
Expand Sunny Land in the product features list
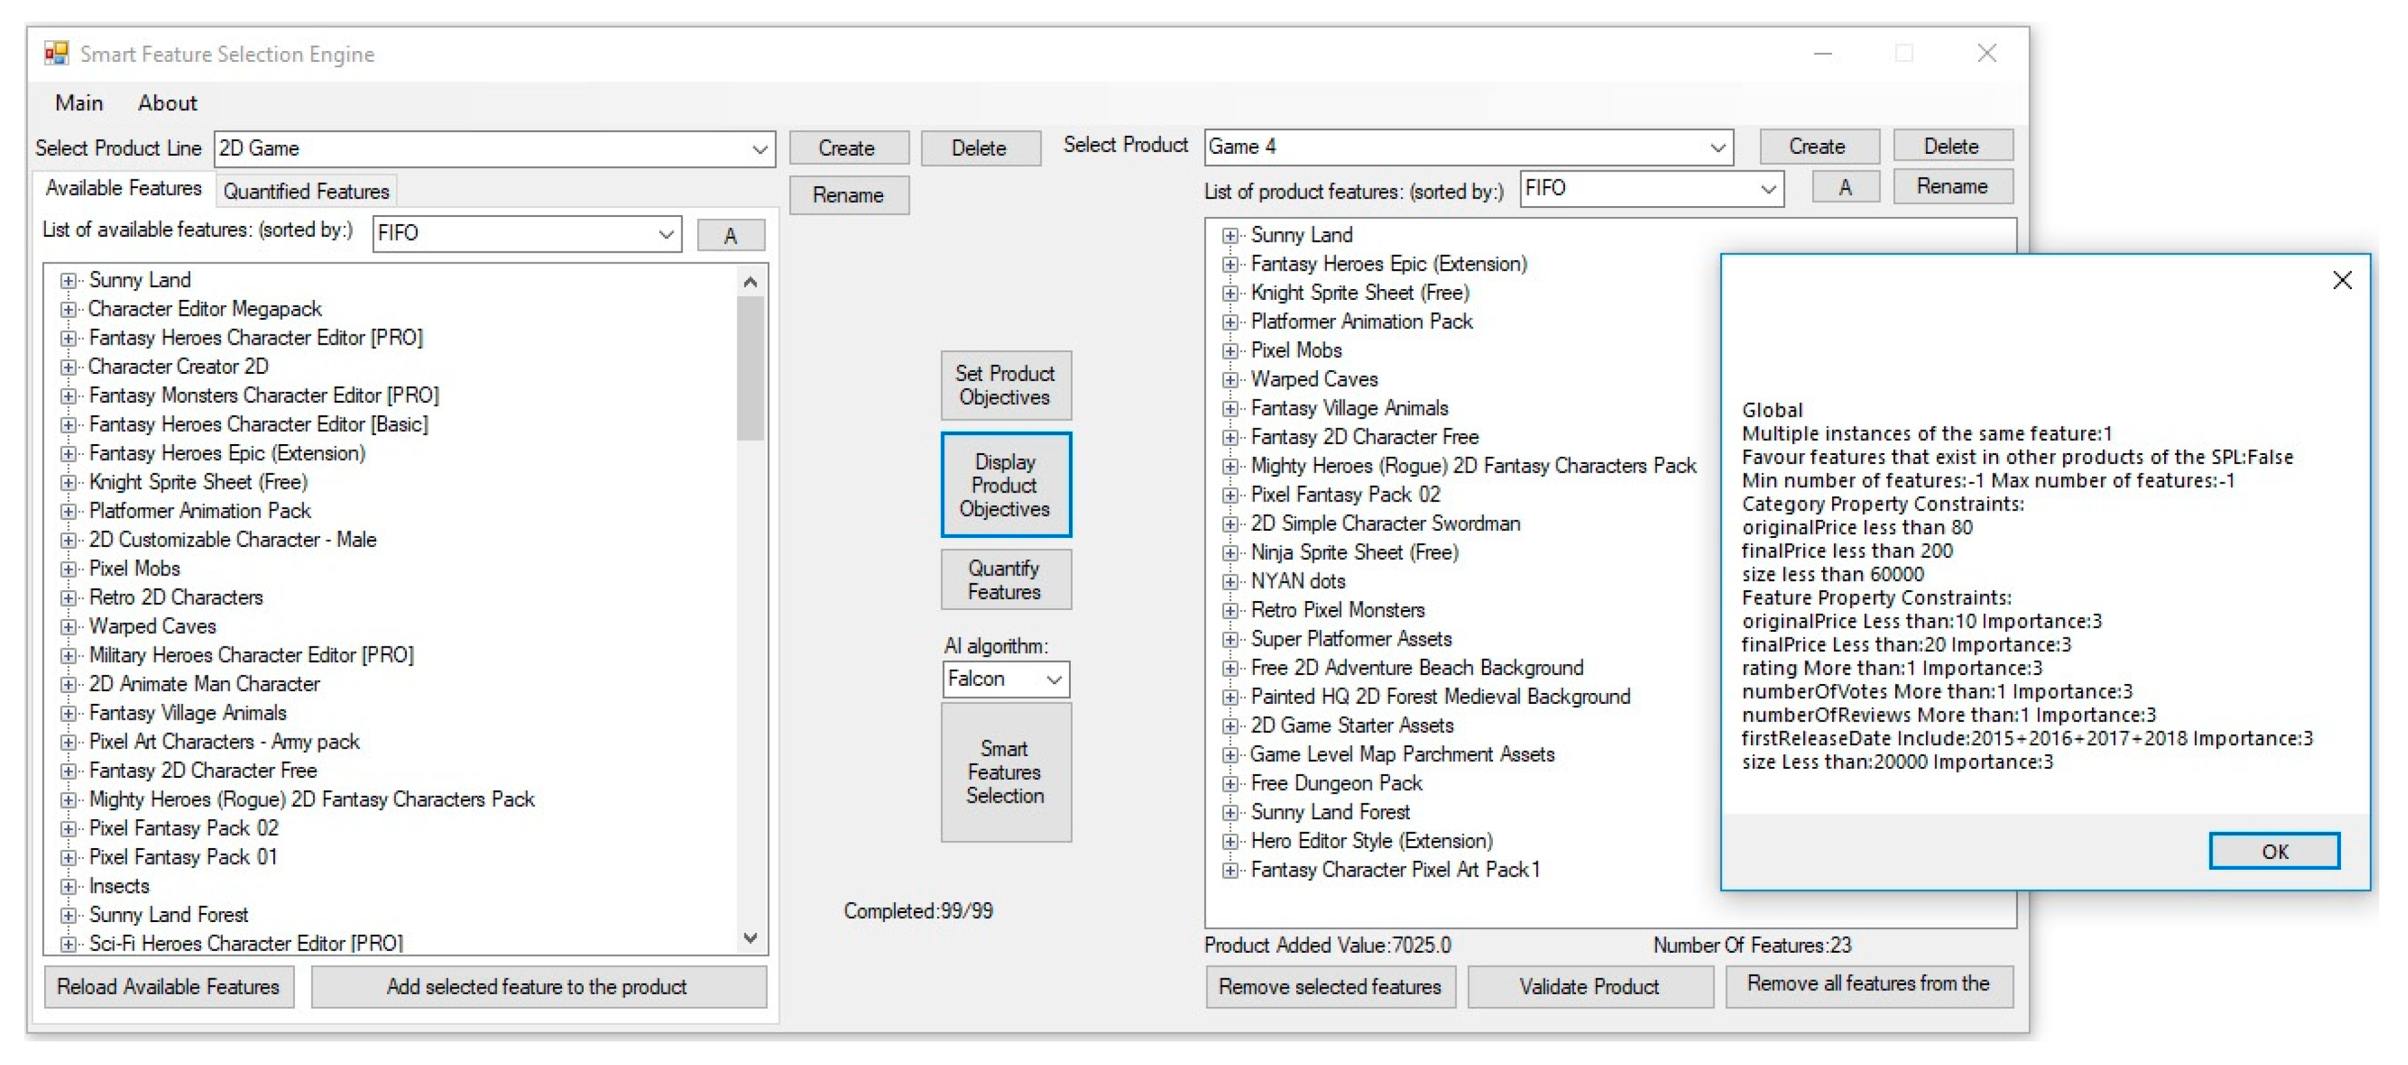click(x=1230, y=235)
